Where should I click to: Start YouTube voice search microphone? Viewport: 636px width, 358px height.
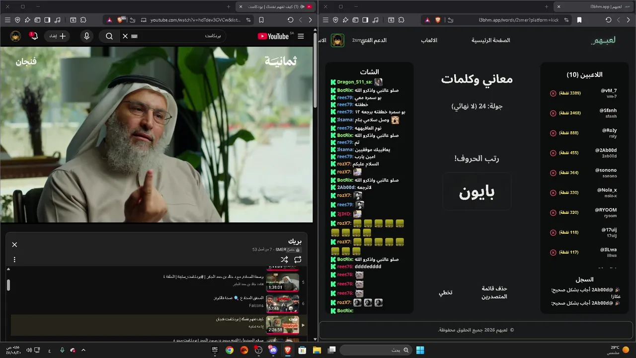(x=87, y=36)
